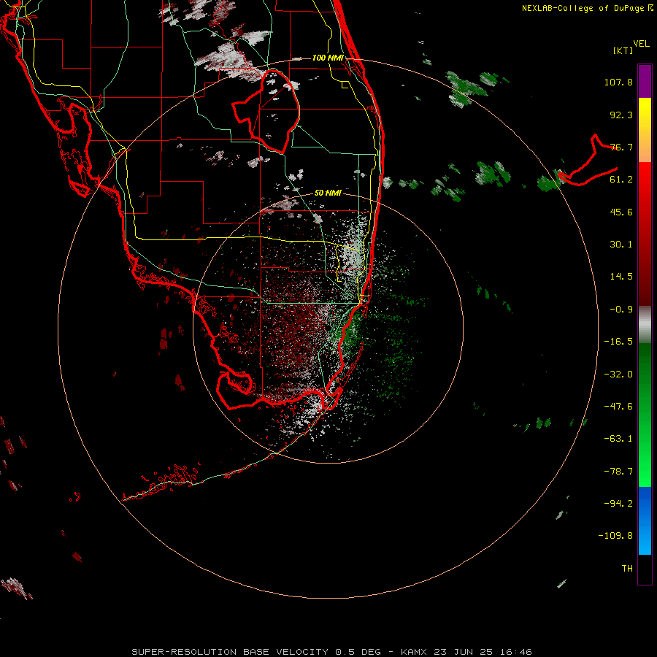The image size is (657, 657).
Task: Click the [KT] units label
Action: [623, 50]
